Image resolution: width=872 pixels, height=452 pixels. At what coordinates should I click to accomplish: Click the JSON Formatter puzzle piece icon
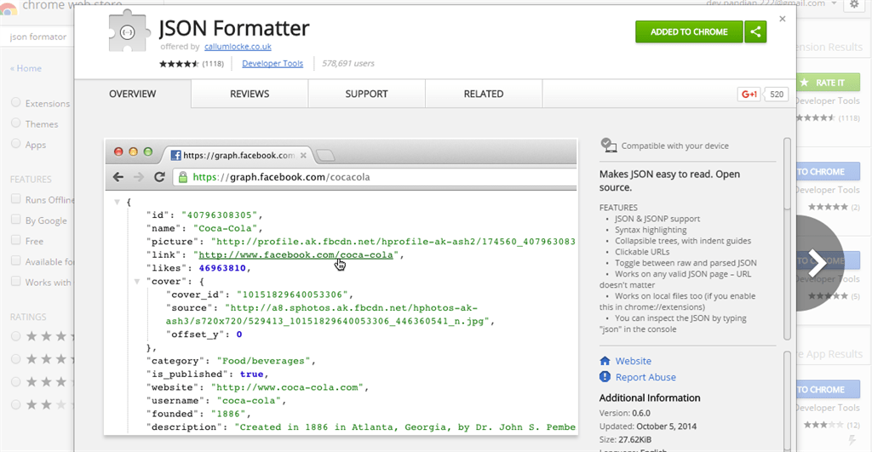(129, 31)
